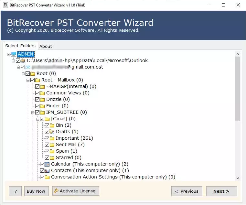The image size is (246, 205).
Task: Collapse the ADMIN tree node
Action: (8, 54)
